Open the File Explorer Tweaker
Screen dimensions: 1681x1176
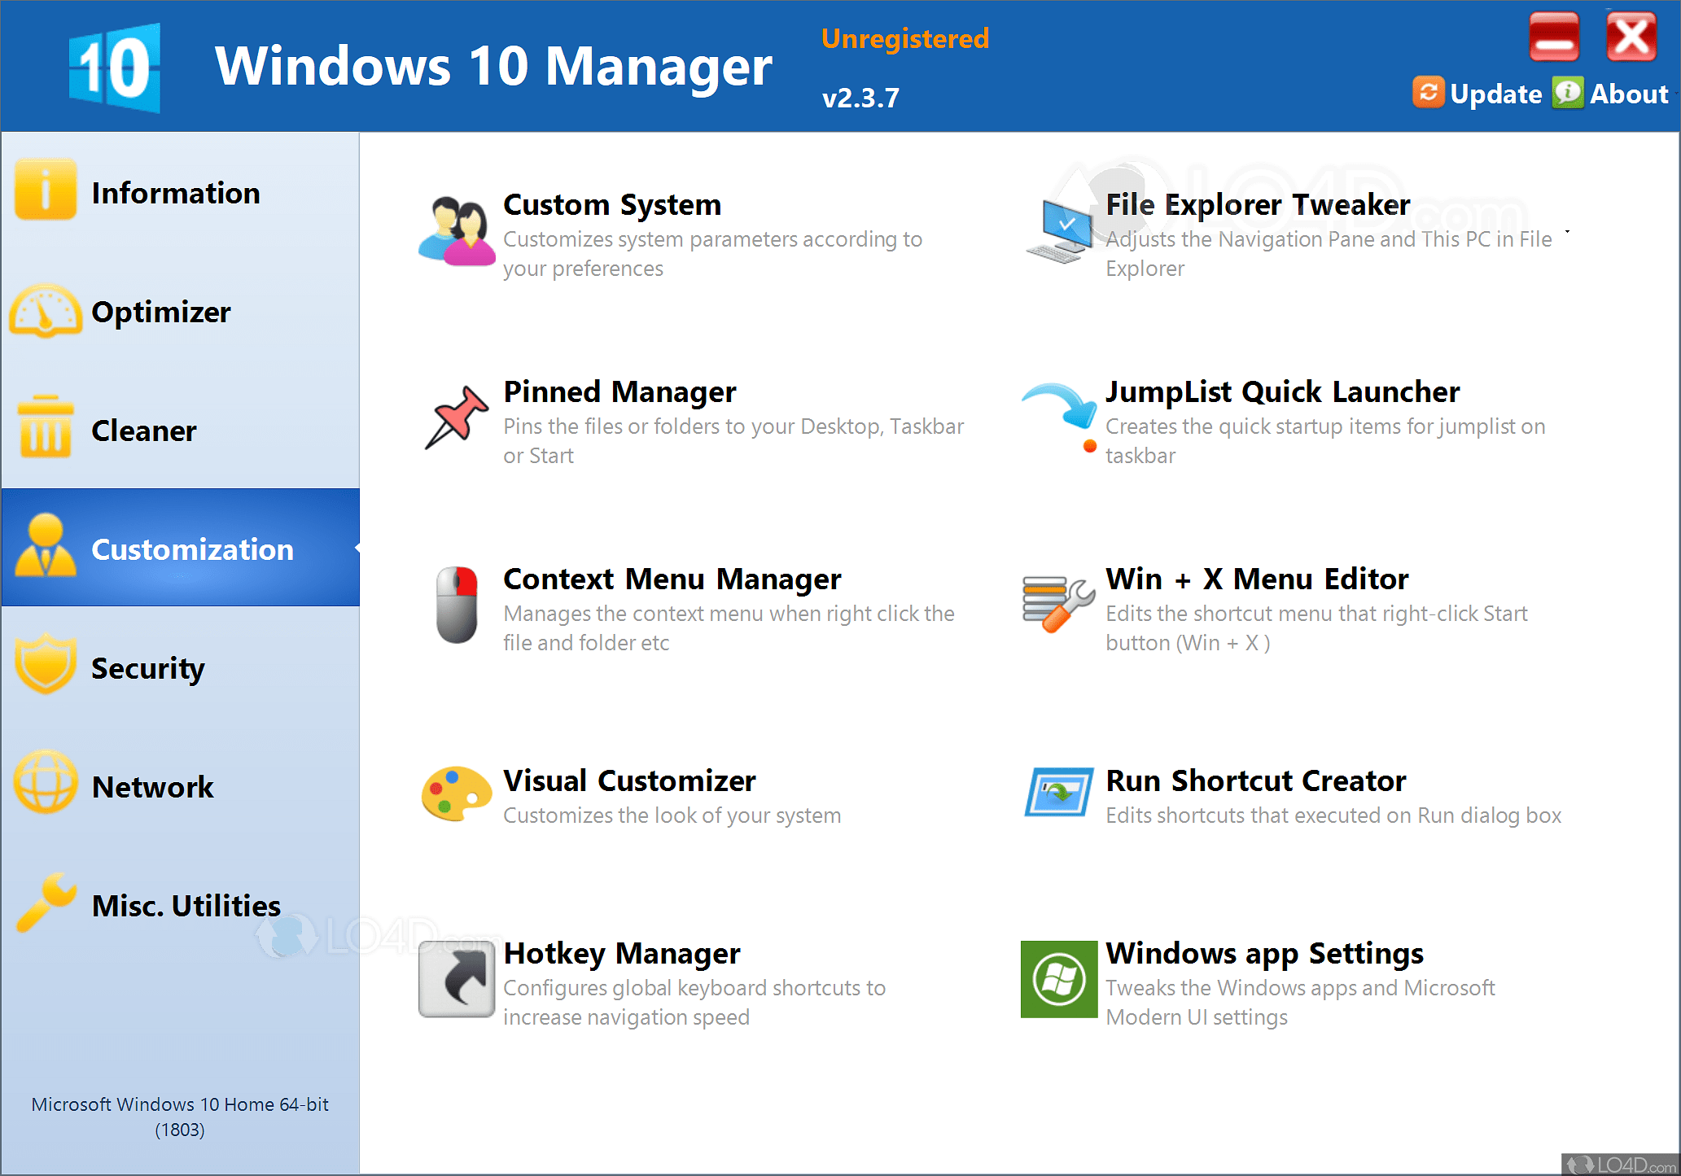[1256, 205]
